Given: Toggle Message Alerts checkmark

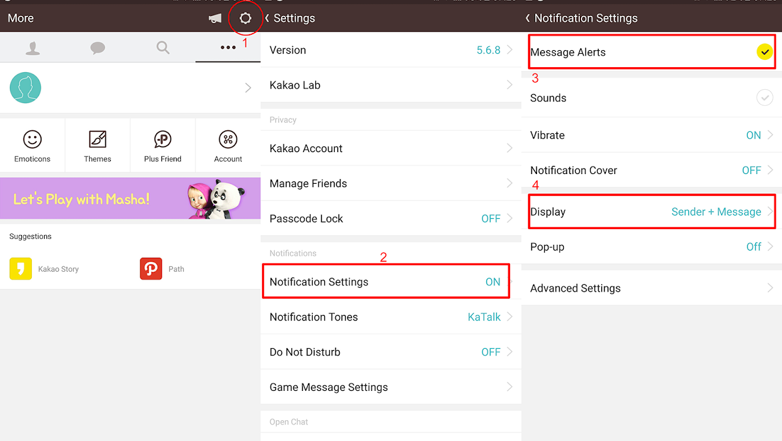Looking at the screenshot, I should pos(764,53).
